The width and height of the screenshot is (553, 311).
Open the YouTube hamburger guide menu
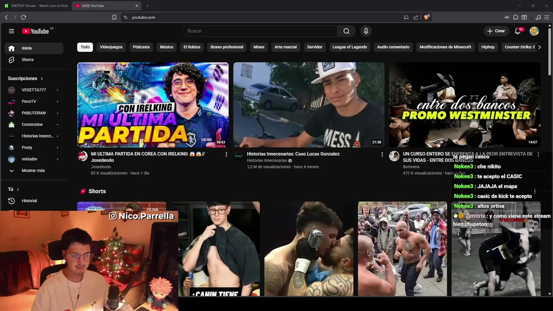(12, 31)
